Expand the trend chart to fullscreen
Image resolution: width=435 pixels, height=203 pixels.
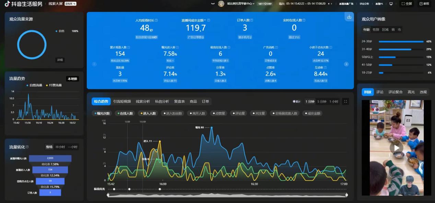345,101
